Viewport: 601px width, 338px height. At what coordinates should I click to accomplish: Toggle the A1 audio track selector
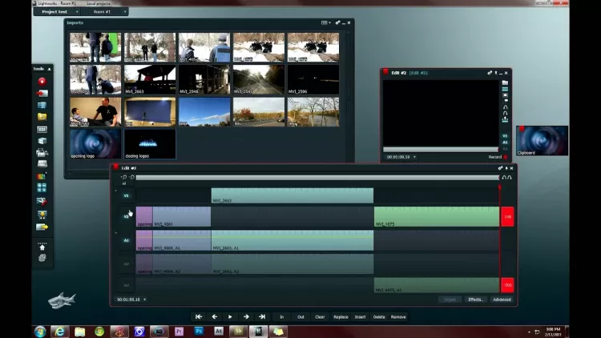[x=126, y=240]
